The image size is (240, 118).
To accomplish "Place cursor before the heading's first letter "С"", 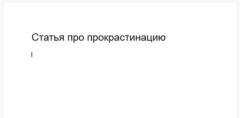I will pos(32,38).
